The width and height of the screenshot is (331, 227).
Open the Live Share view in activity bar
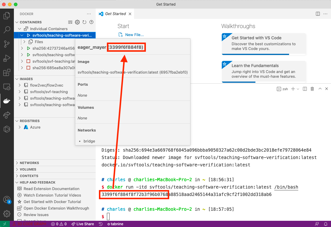tap(7, 115)
